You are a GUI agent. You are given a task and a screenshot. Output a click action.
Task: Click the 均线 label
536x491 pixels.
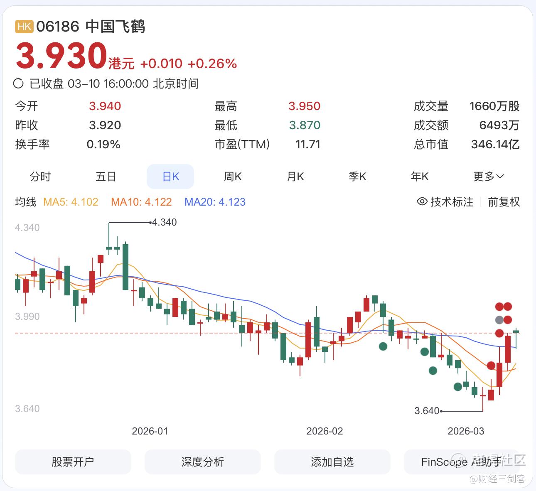(26, 202)
